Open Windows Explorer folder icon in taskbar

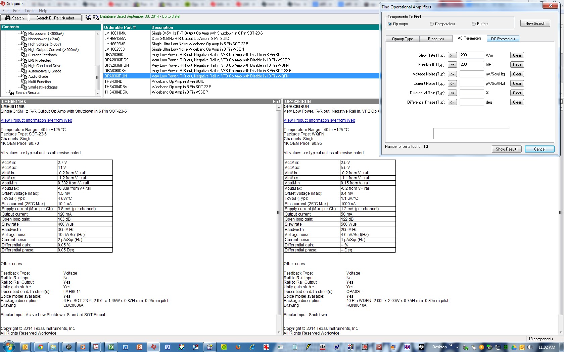(53, 347)
